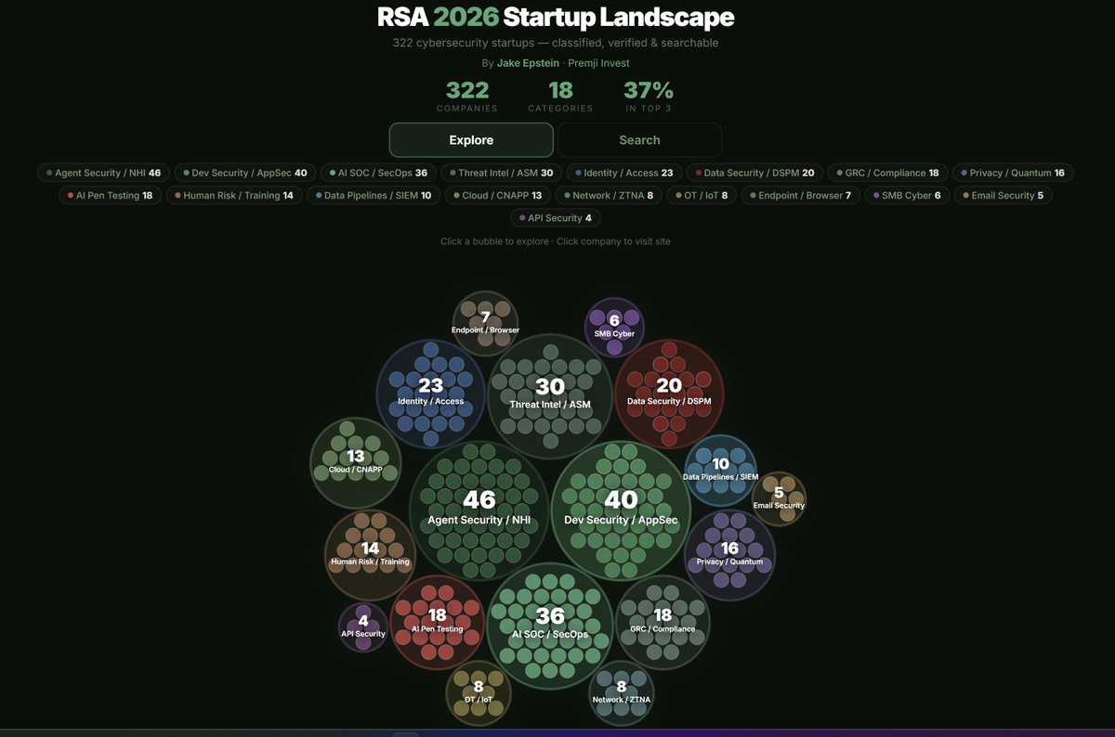Select Human Risk / Training 14 filter chip

pyautogui.click(x=234, y=196)
